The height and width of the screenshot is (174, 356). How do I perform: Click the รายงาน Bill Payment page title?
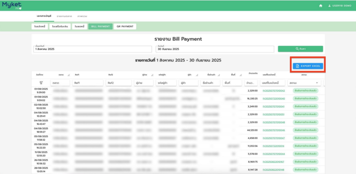178,39
